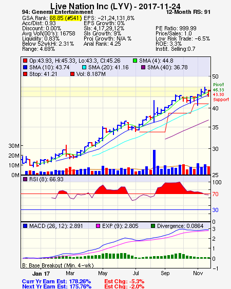Click the 'Price/Sales: 1.0' text

(x=174, y=33)
